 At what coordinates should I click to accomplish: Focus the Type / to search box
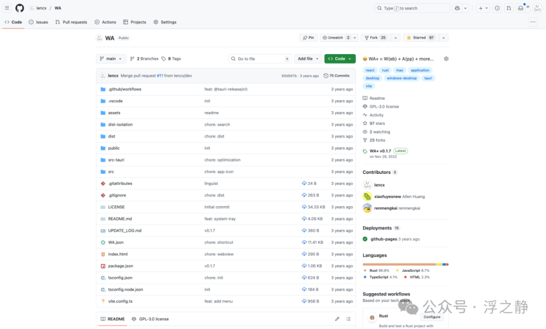tap(413, 8)
